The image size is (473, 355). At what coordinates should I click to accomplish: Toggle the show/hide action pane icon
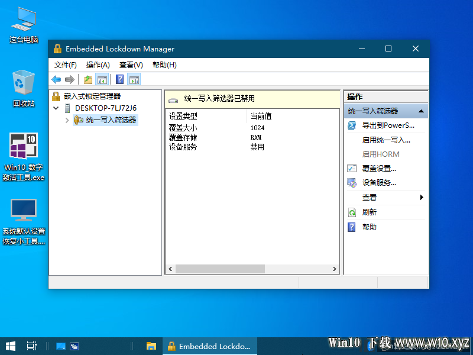[x=134, y=80]
